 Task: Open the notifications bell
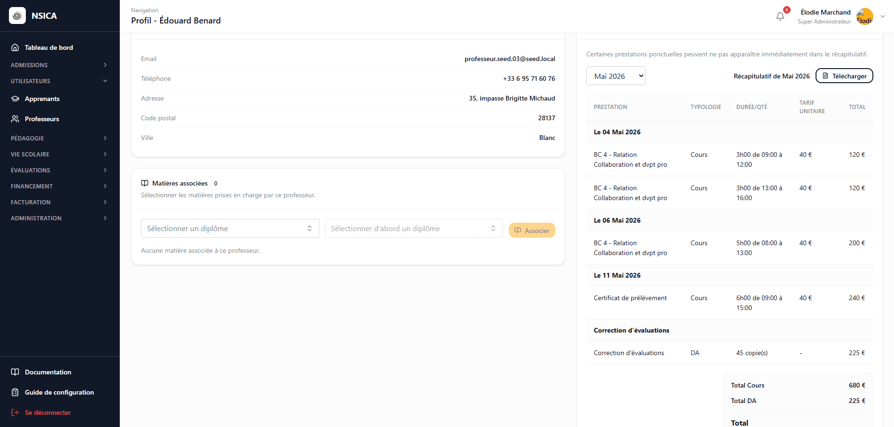[x=780, y=16]
